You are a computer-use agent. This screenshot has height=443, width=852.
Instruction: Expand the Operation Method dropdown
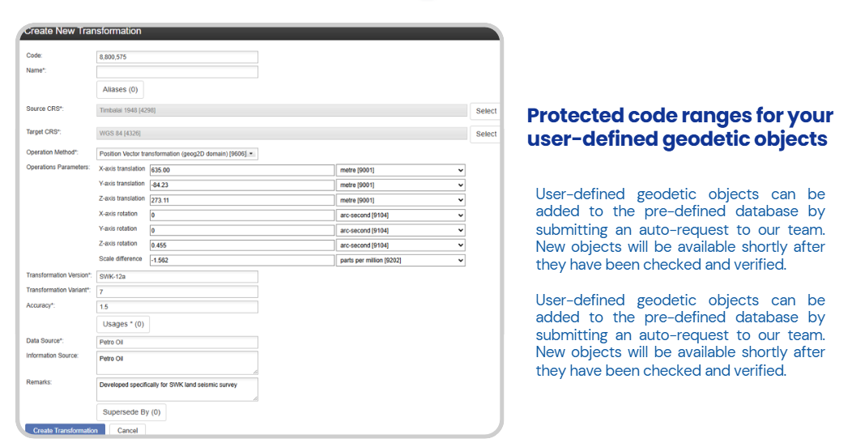pos(177,153)
